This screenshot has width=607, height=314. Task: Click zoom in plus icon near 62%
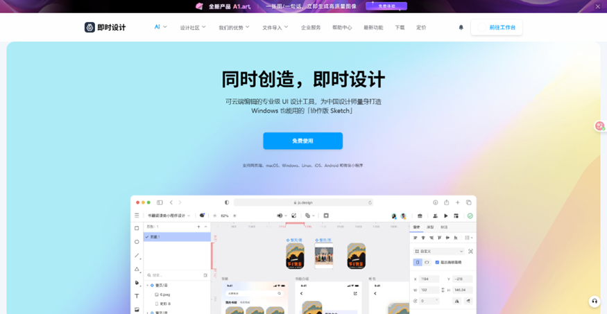[x=234, y=216]
